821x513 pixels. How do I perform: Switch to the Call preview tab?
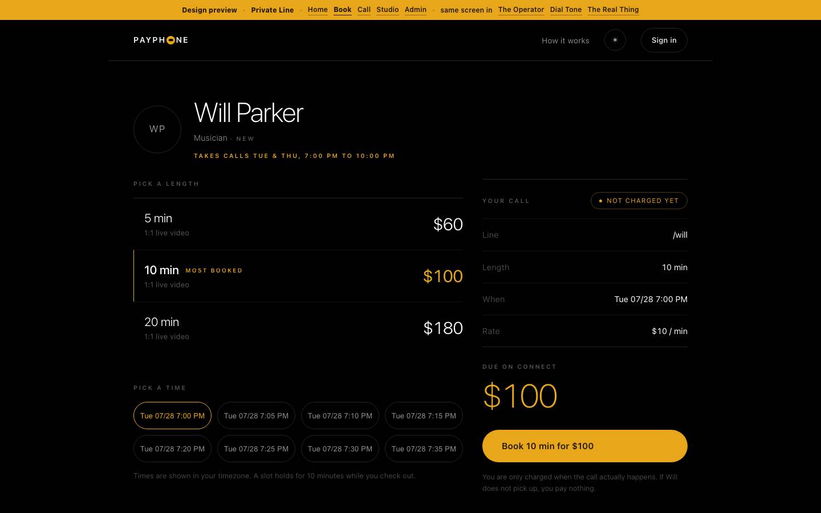(364, 10)
